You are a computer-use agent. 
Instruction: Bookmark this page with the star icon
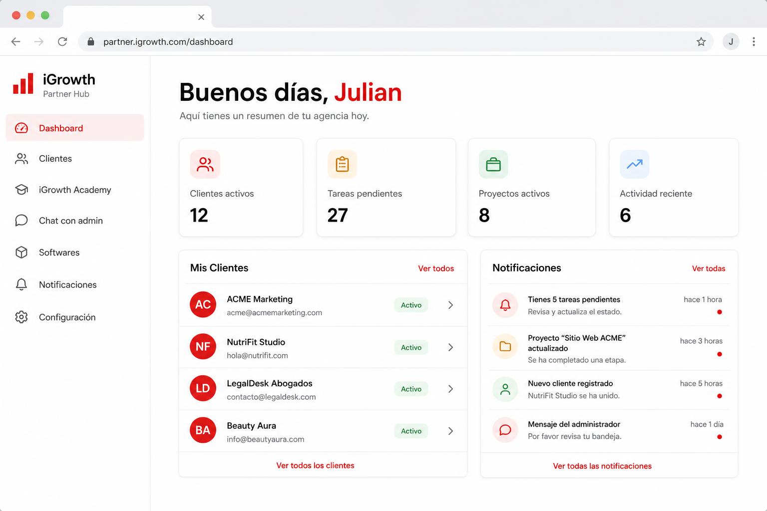click(701, 42)
